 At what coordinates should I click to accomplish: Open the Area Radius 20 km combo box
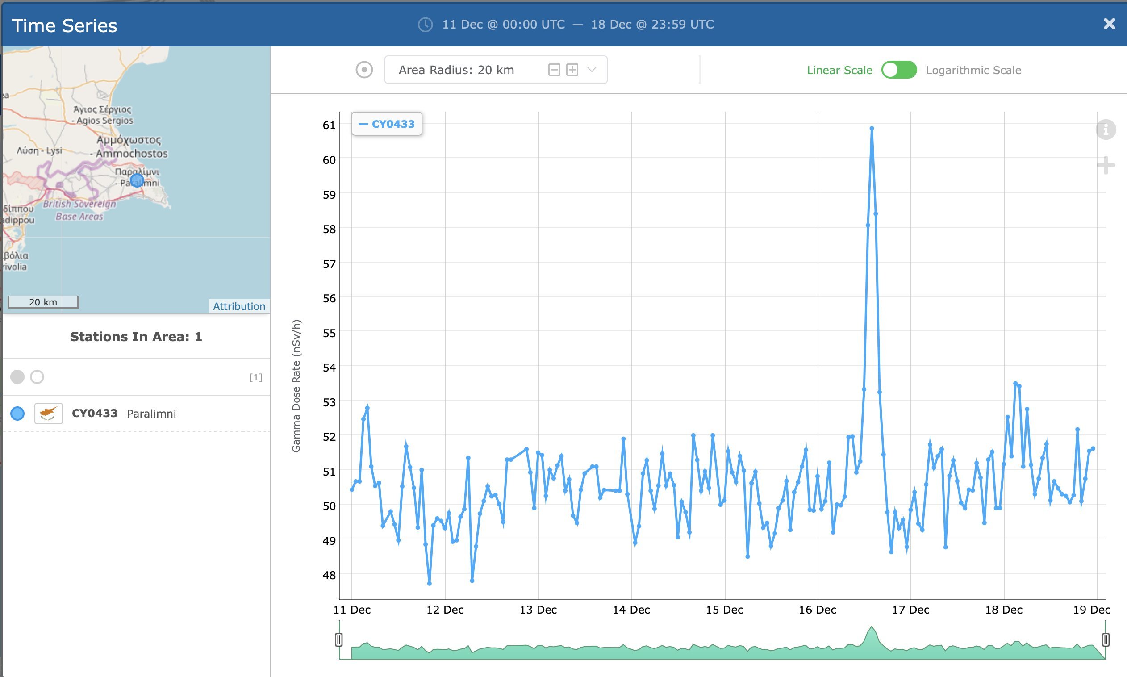click(456, 70)
